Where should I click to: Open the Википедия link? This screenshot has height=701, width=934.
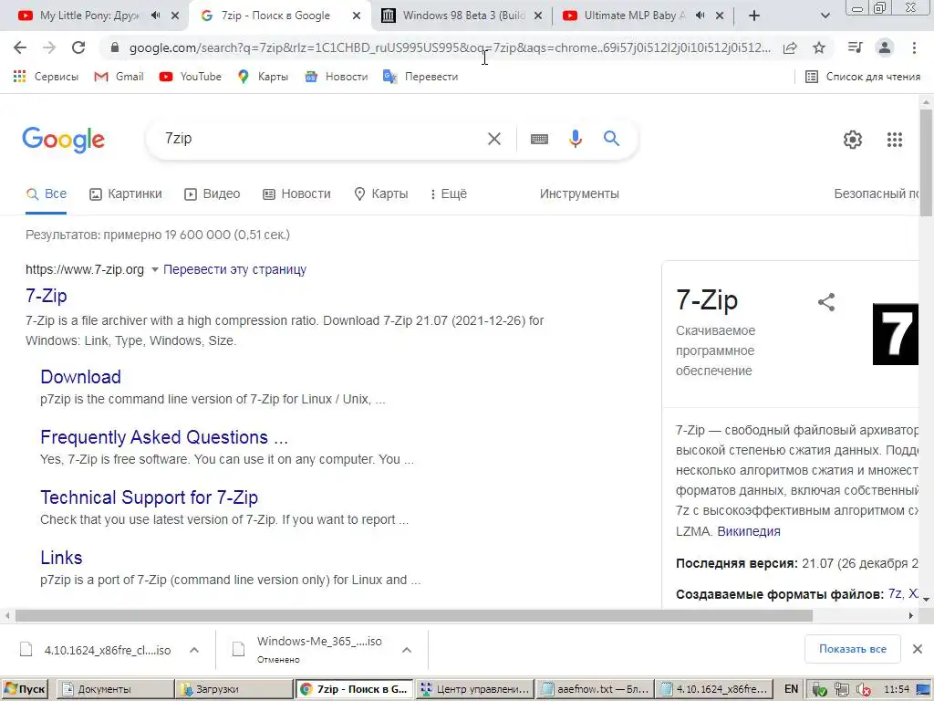(749, 532)
